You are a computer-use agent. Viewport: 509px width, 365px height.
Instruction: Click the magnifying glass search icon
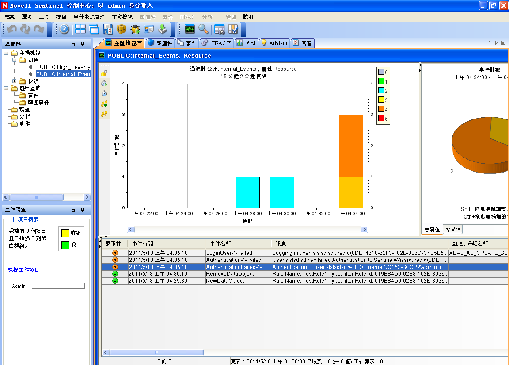[203, 29]
